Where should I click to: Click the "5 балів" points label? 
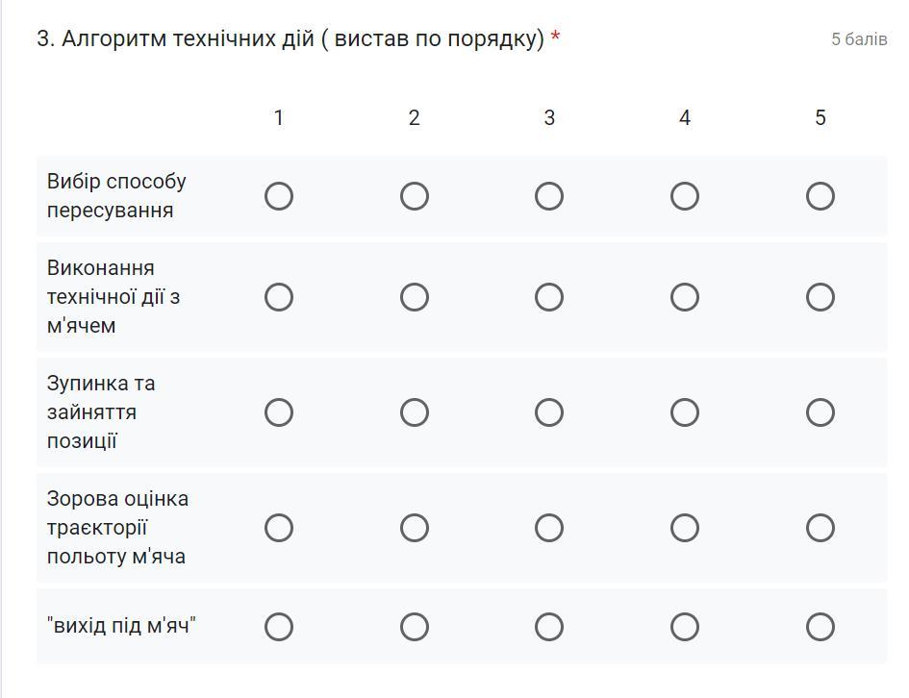point(859,39)
